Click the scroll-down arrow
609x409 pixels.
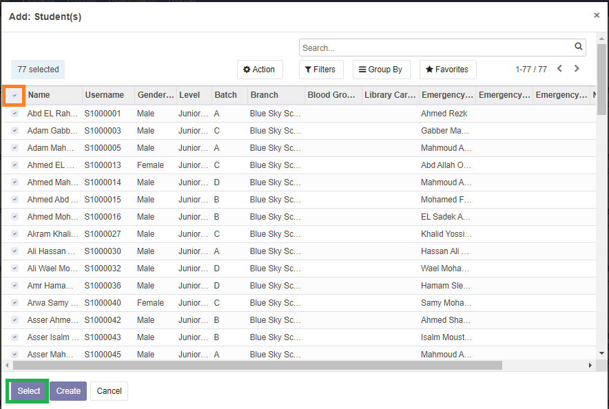[x=601, y=353]
